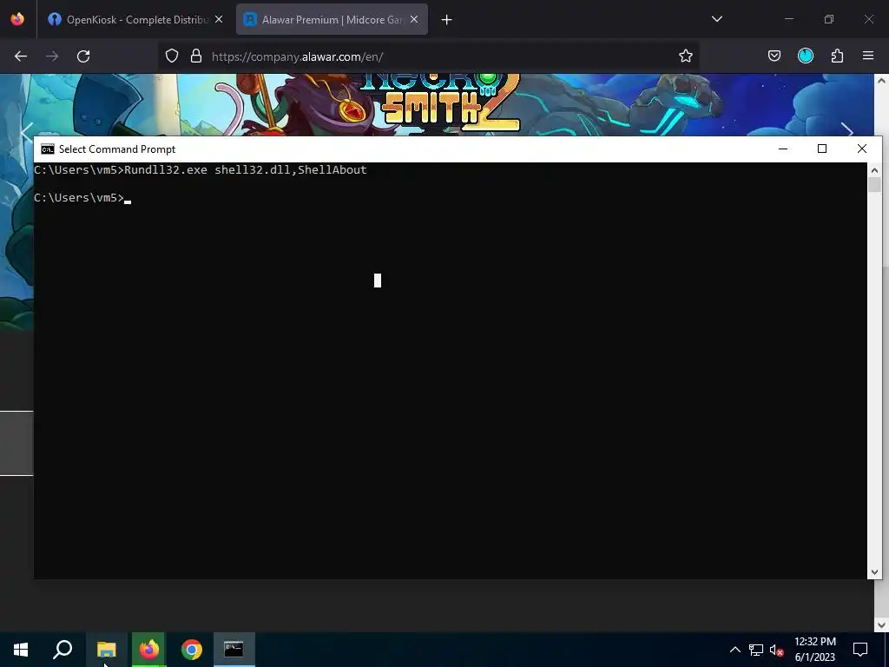The image size is (889, 667).
Task: Click the browser page scroll up arrow
Action: click(x=881, y=81)
